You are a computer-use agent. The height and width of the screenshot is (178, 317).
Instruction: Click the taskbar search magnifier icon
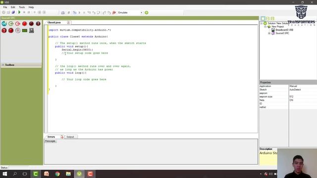point(15,174)
